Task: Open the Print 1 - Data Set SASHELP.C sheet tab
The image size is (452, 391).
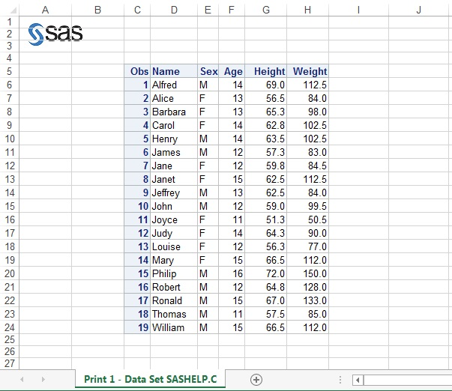Action: 150,380
